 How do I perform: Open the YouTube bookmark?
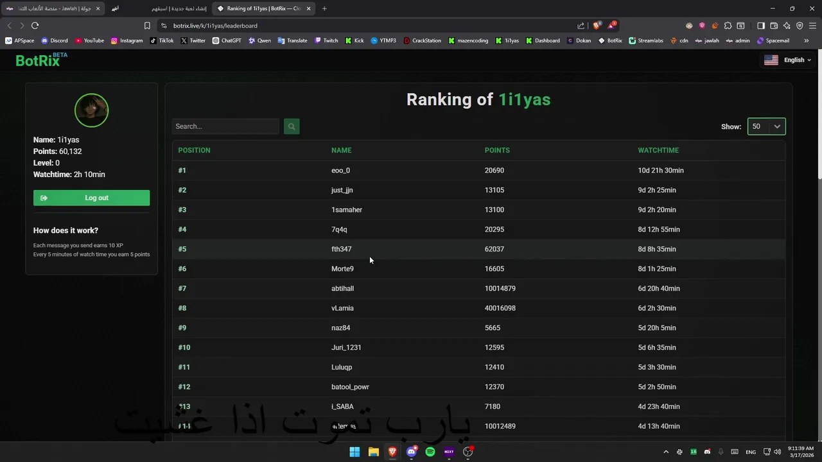point(89,40)
